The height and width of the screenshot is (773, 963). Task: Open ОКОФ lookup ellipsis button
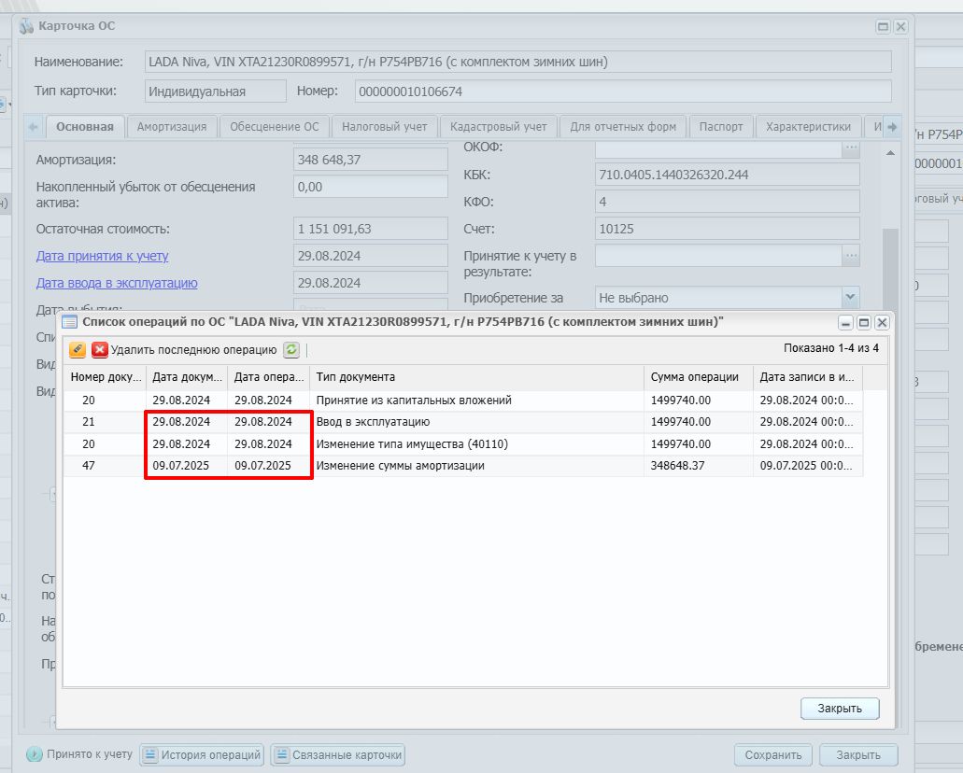pos(851,148)
